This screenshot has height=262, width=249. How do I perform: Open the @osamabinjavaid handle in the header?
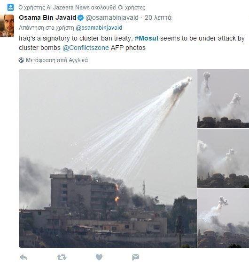coord(112,17)
